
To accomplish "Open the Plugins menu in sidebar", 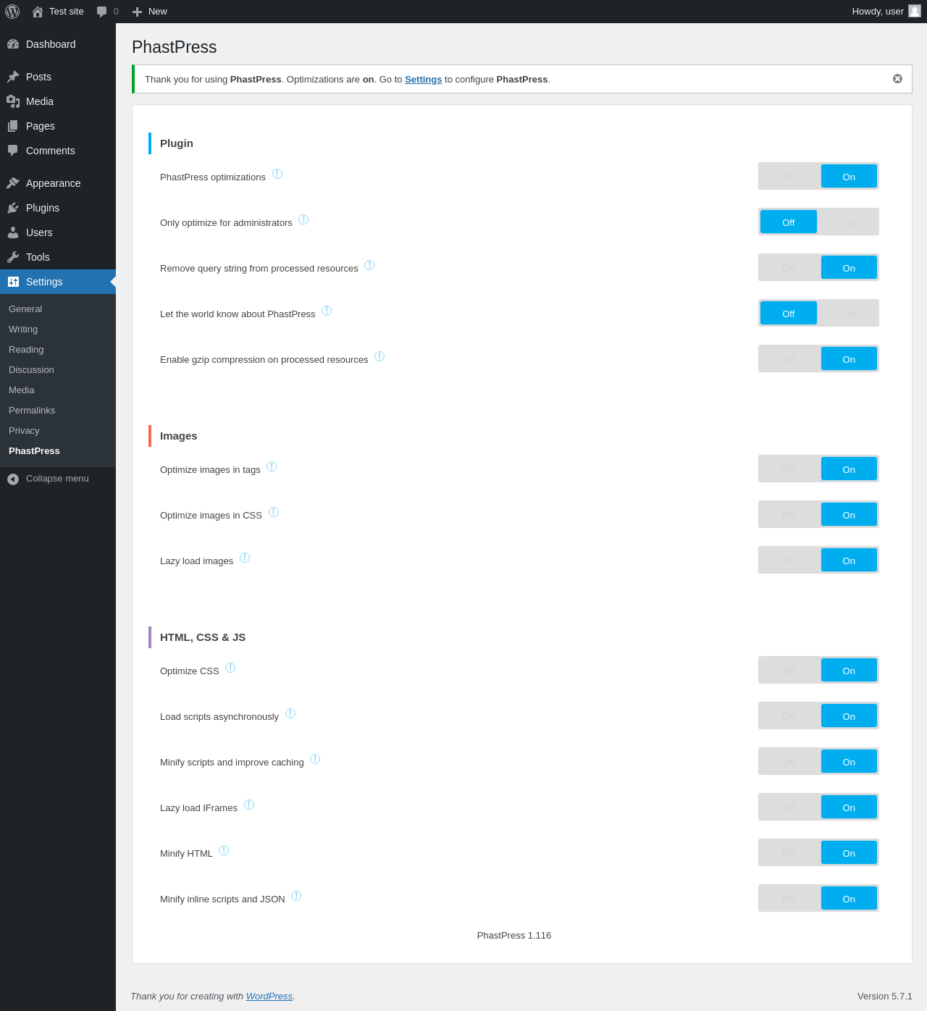I will (x=43, y=208).
